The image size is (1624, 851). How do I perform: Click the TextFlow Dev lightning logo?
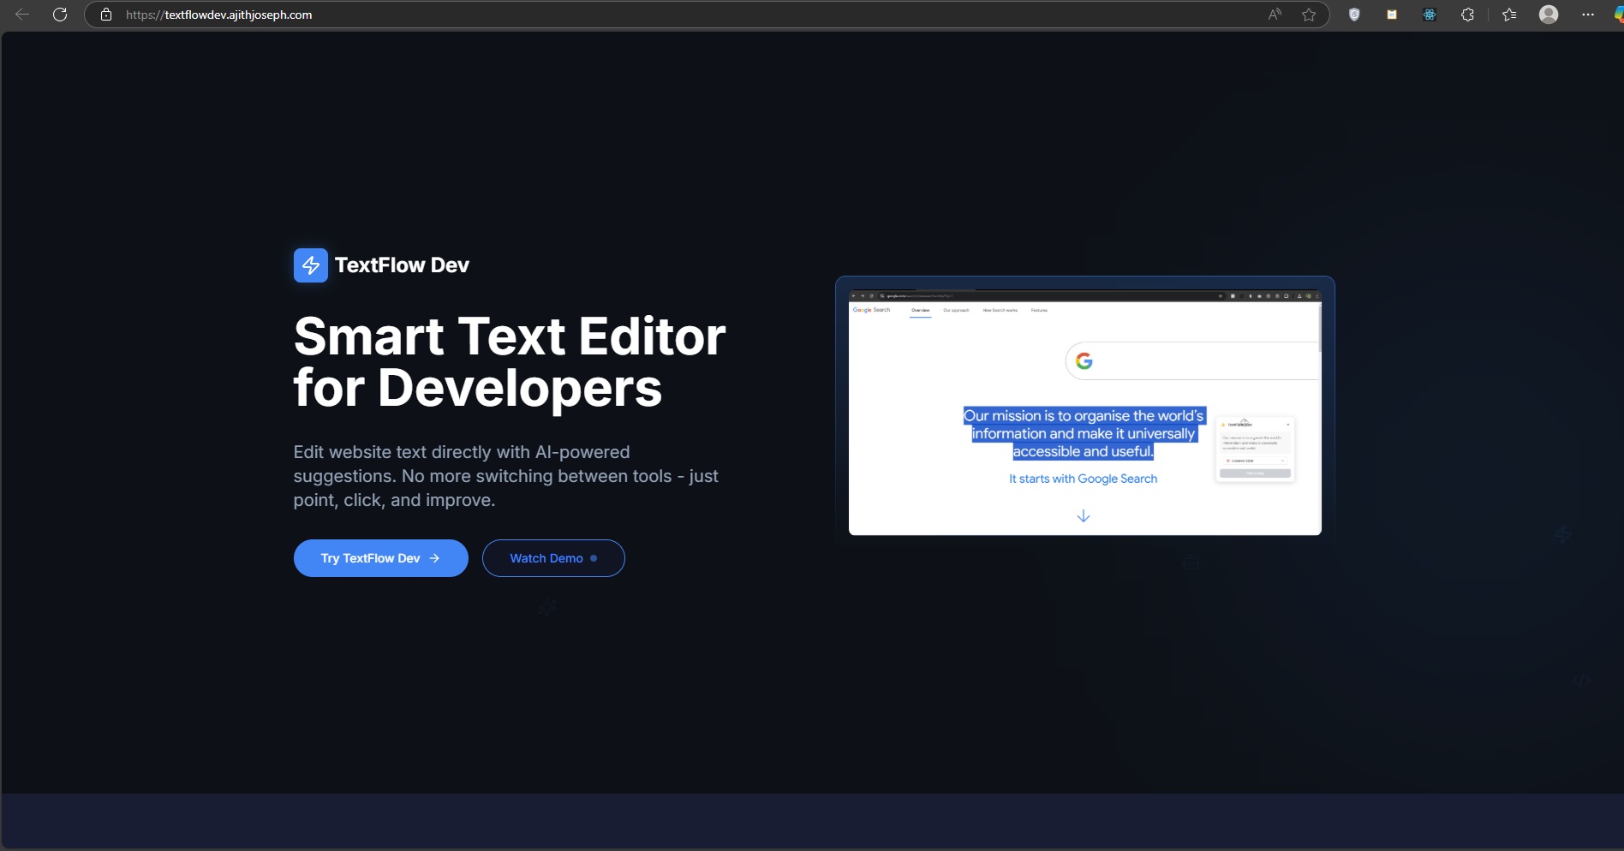pyautogui.click(x=311, y=265)
